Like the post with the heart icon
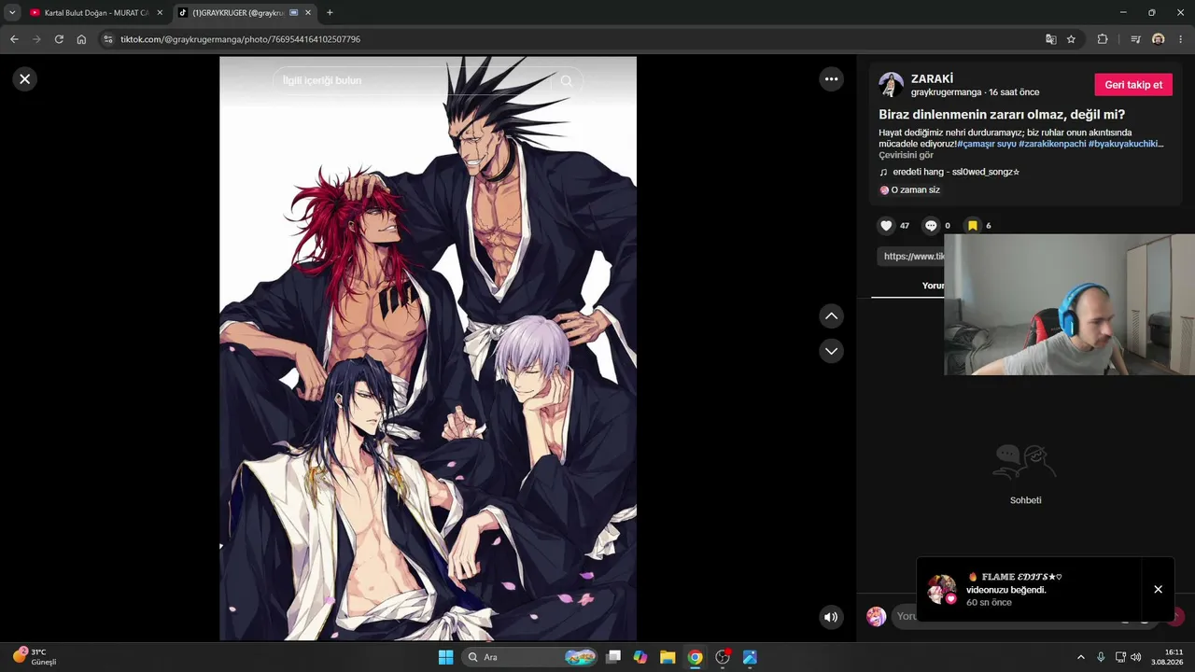Image resolution: width=1195 pixels, height=672 pixels. [887, 226]
